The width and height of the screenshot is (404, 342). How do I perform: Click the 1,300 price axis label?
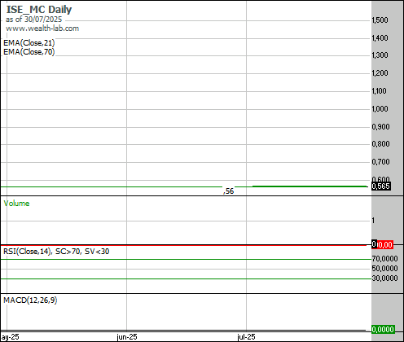coord(380,55)
